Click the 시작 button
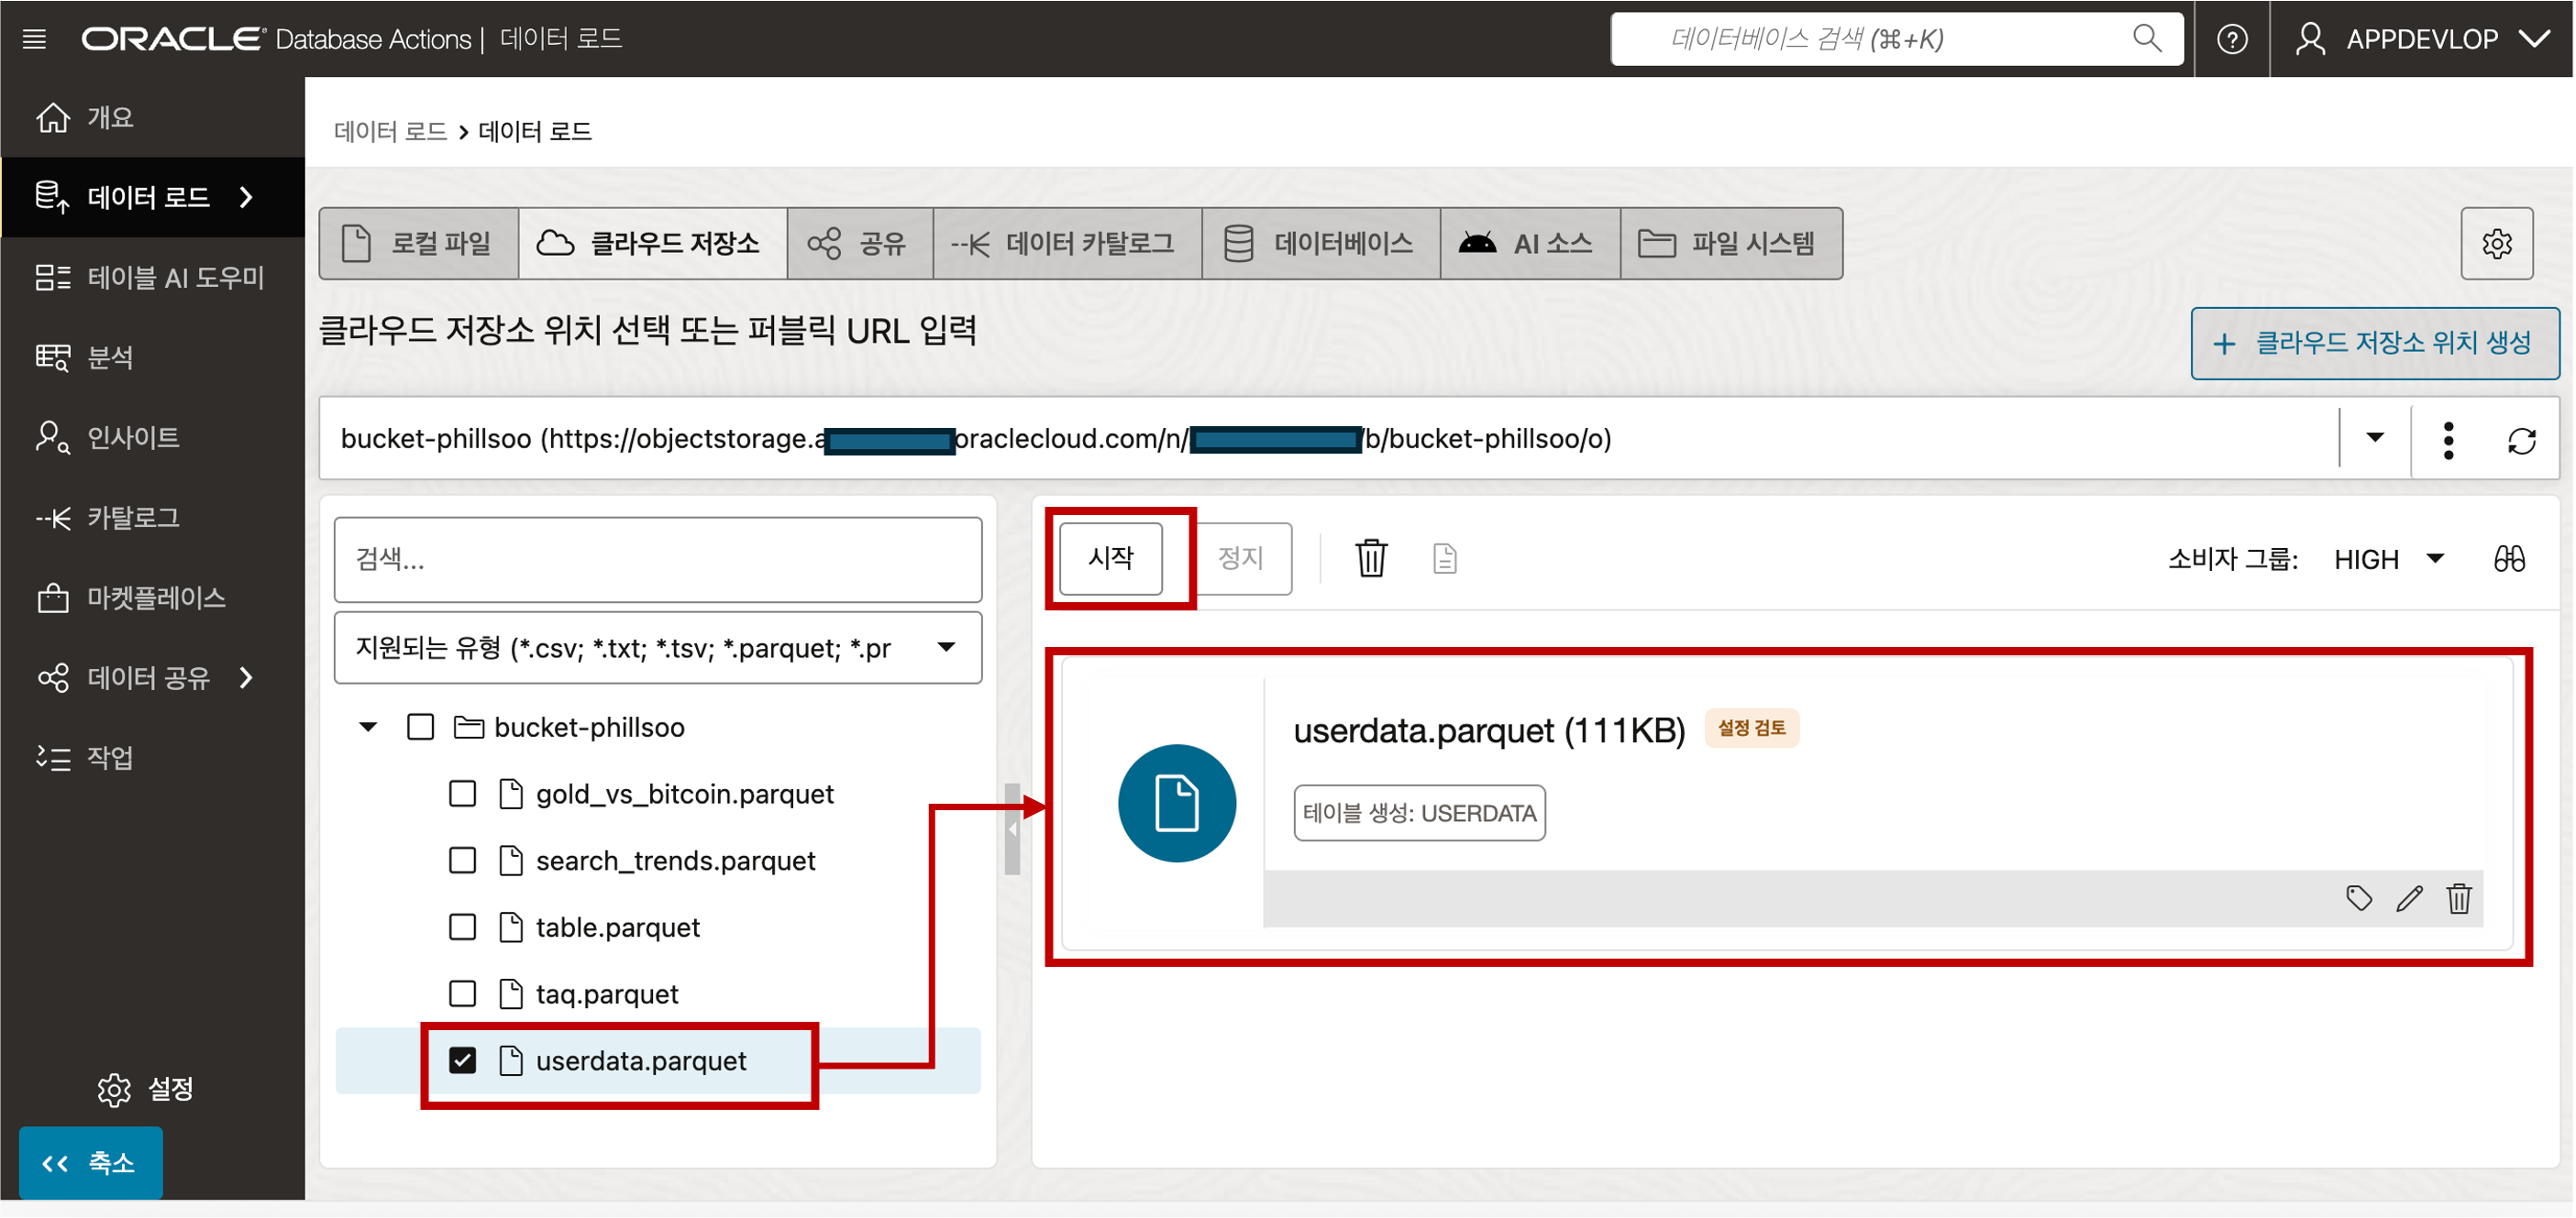Viewport: 2576px width, 1218px height. (x=1111, y=558)
